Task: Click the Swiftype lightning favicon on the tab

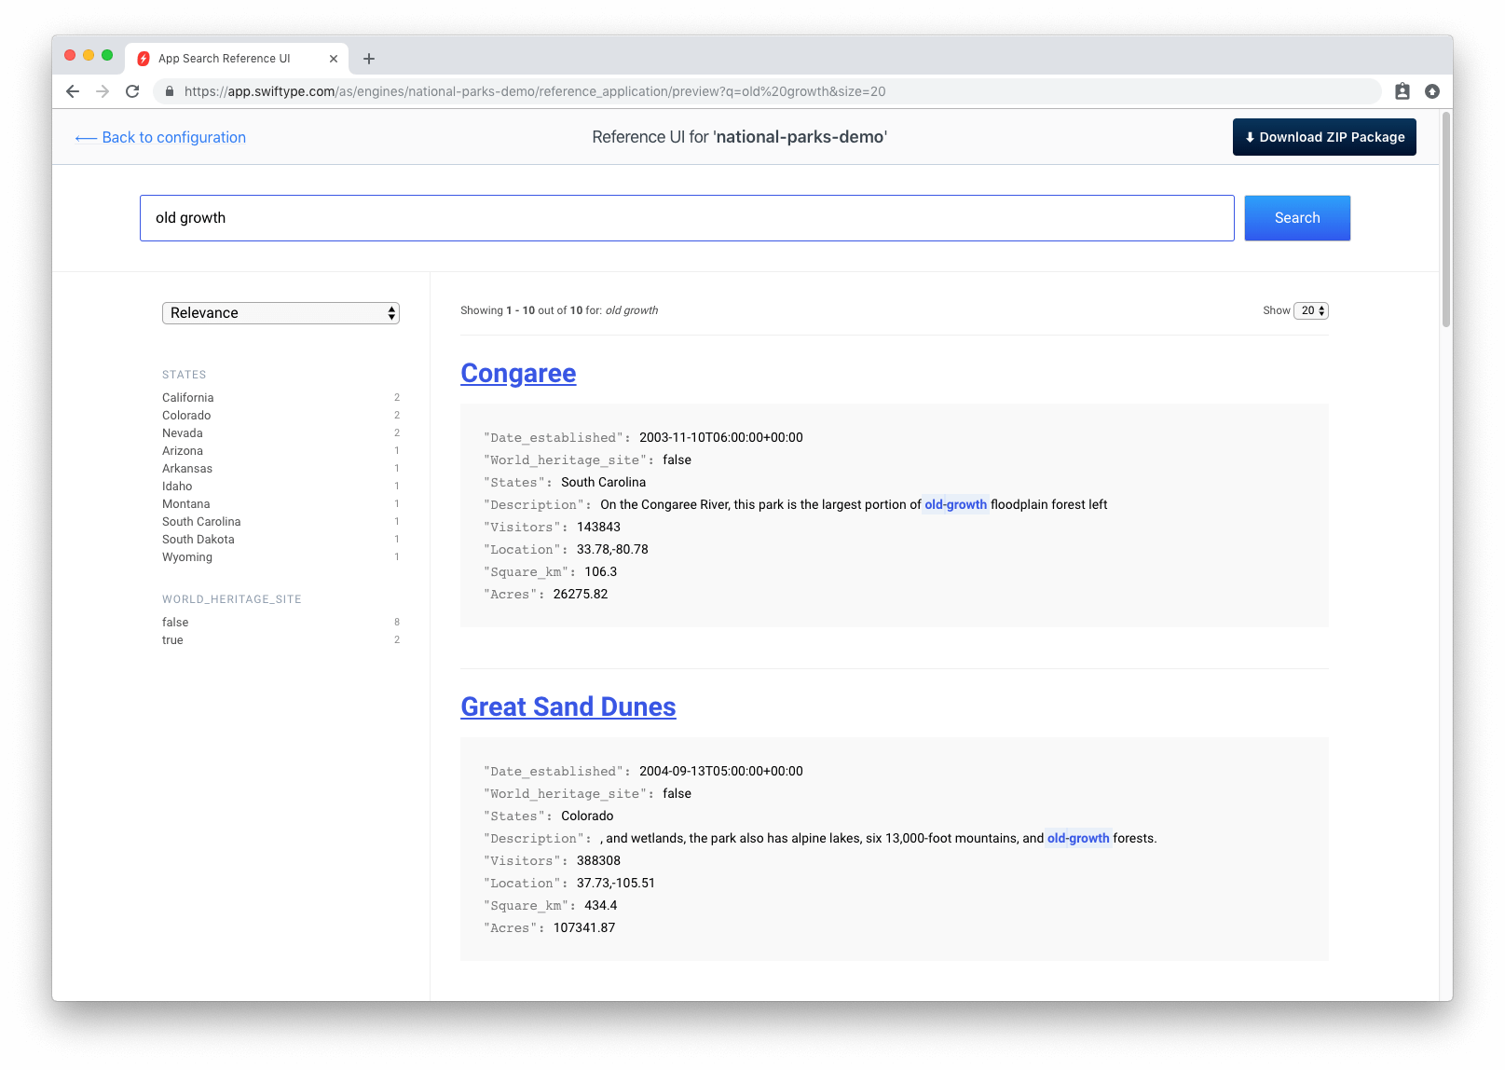Action: click(x=144, y=58)
